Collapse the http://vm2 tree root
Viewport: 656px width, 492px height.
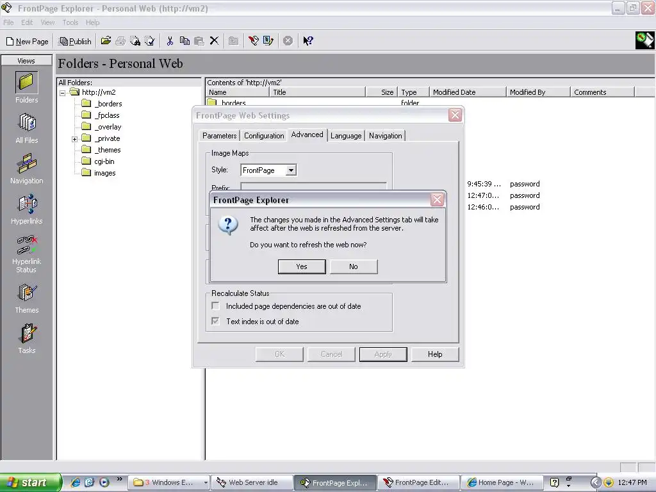point(63,93)
